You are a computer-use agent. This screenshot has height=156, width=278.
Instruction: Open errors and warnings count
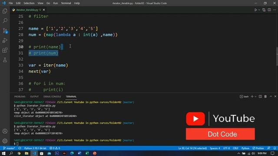pos(55,148)
